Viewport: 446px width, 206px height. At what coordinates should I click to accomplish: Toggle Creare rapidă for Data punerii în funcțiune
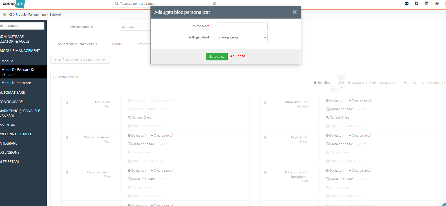(x=360, y=171)
